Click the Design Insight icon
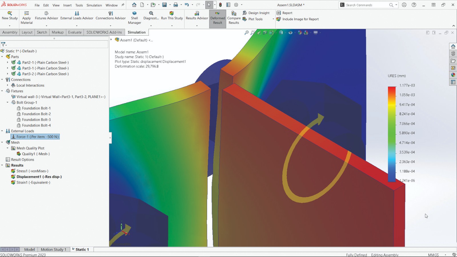This screenshot has width=457, height=257. [x=245, y=13]
